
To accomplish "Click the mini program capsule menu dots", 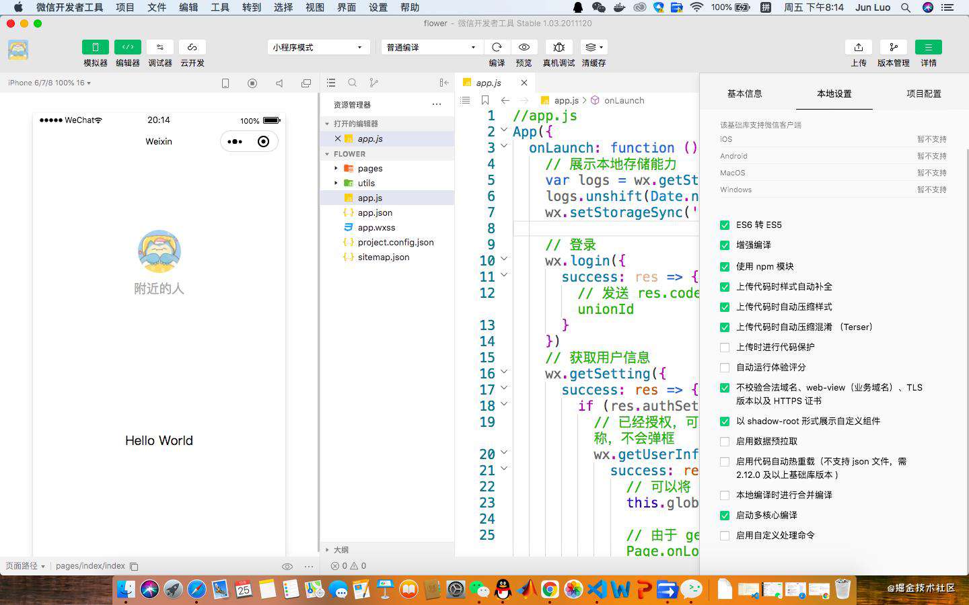I will point(235,141).
